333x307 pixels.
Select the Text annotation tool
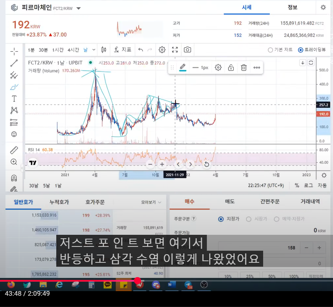click(x=14, y=99)
